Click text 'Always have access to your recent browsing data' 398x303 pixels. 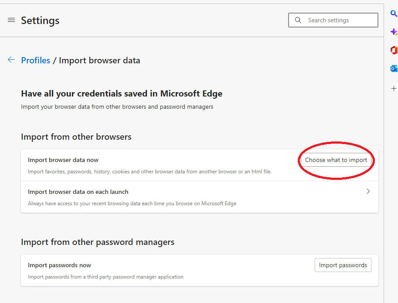point(132,203)
